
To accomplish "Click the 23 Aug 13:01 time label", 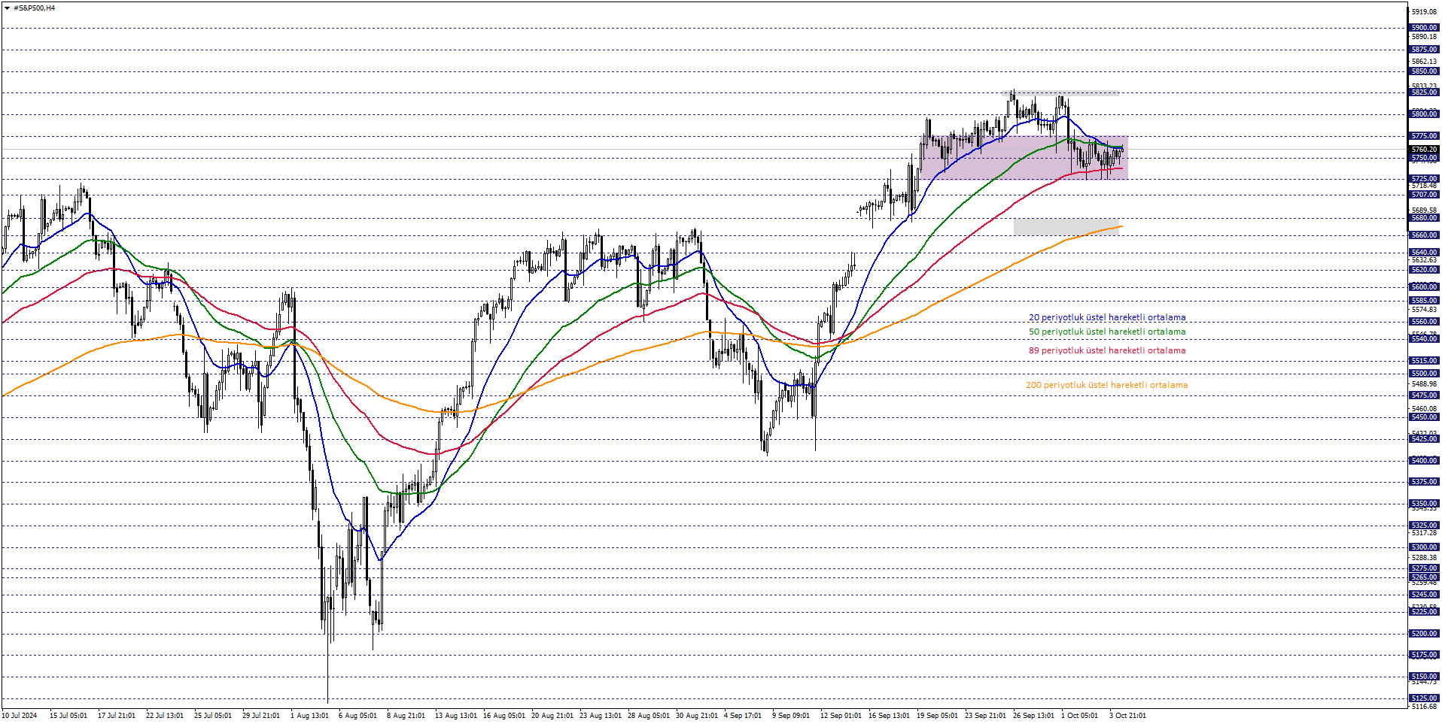I will (601, 716).
